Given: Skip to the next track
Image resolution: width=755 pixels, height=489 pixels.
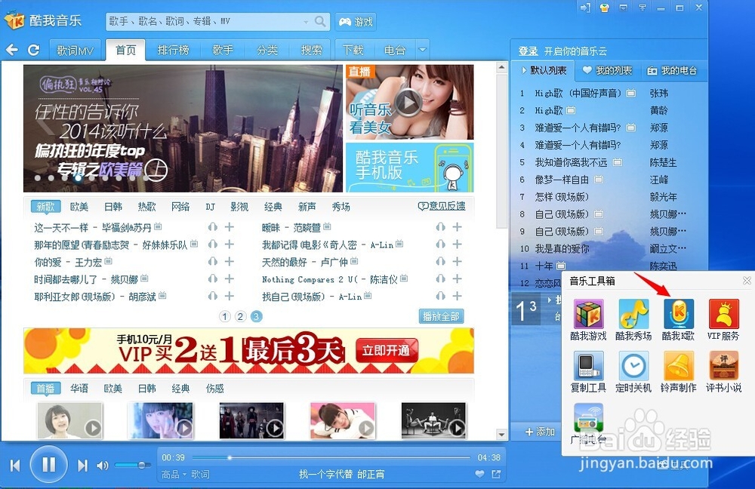Looking at the screenshot, I should (x=82, y=466).
